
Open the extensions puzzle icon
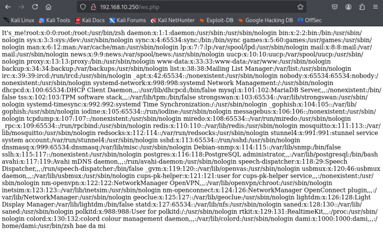[x=362, y=7]
